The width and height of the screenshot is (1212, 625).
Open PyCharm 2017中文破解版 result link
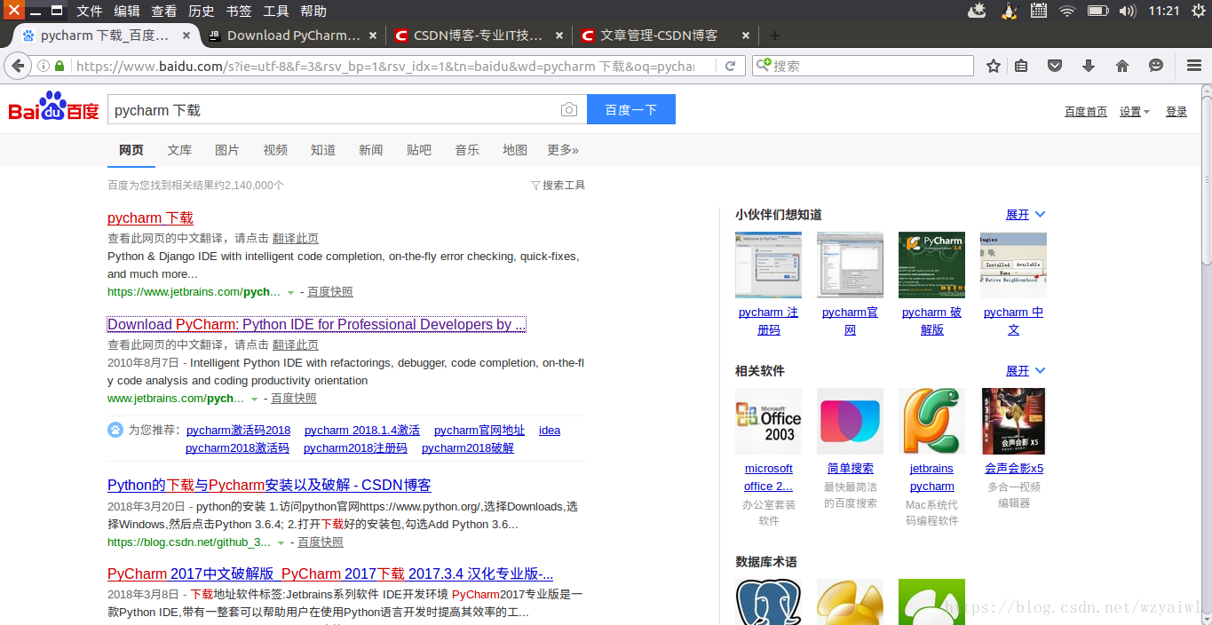[x=330, y=574]
